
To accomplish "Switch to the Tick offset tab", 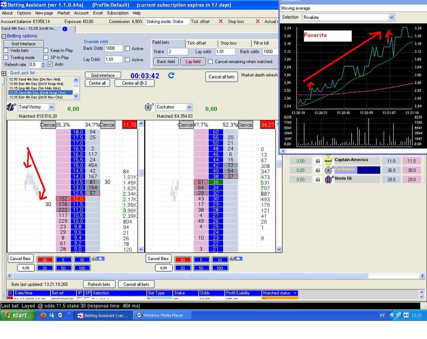I will (x=201, y=43).
